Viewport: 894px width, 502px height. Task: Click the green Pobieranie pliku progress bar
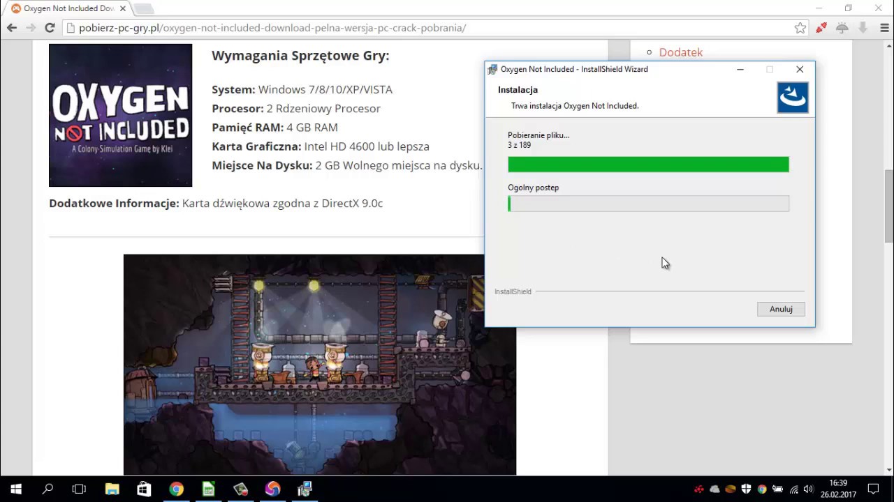coord(648,165)
